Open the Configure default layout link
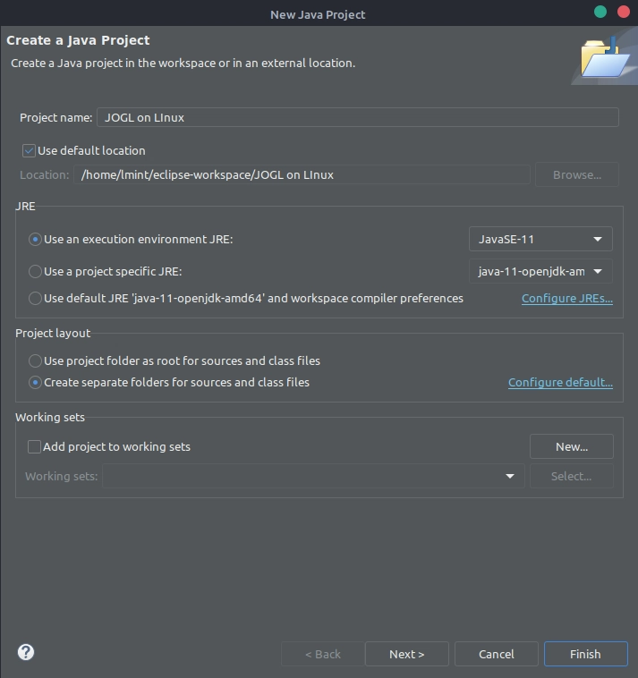 560,382
